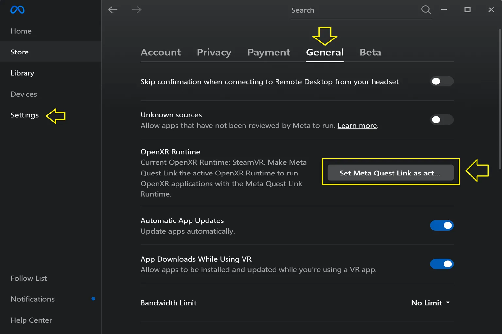502x334 pixels.
Task: Select the Privacy tab
Action: 214,52
